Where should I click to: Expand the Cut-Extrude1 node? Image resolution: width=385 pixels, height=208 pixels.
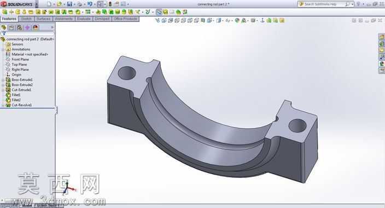(3, 90)
